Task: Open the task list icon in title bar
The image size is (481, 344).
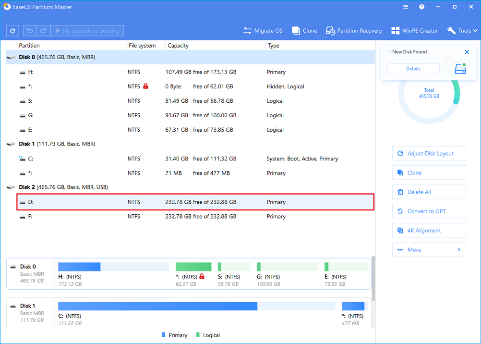Action: point(405,7)
